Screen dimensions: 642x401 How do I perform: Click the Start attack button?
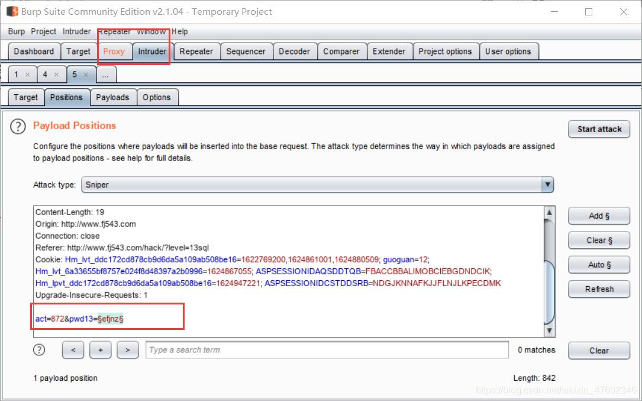599,129
